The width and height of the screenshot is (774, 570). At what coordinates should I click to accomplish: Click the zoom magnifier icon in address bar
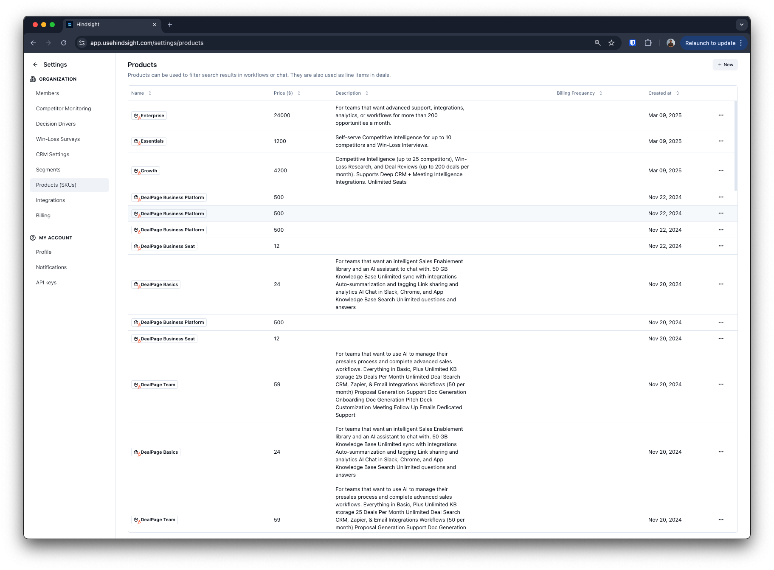(597, 43)
